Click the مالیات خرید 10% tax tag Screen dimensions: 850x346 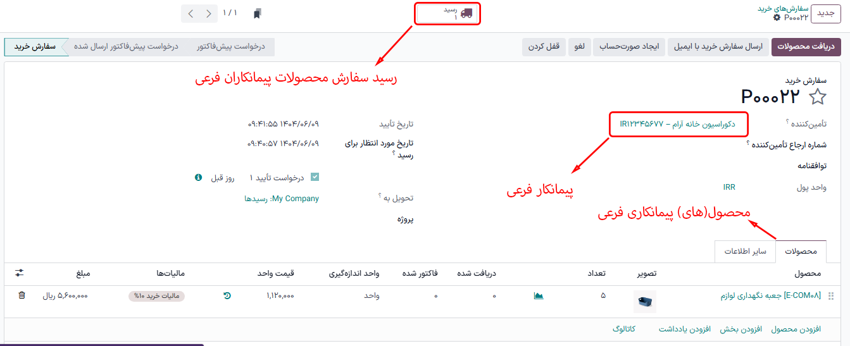156,296
